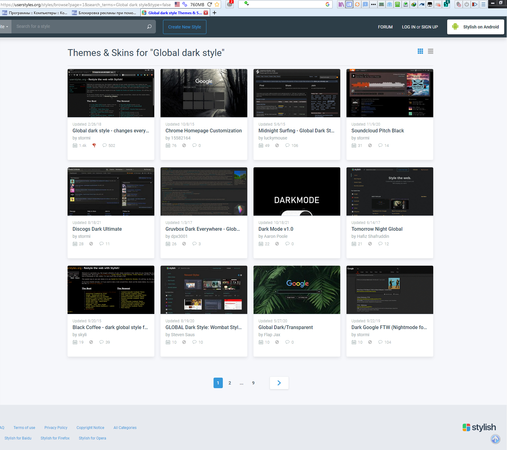This screenshot has width=507, height=450.
Task: Open the Global dark style changes everything thumbnail
Action: [111, 93]
